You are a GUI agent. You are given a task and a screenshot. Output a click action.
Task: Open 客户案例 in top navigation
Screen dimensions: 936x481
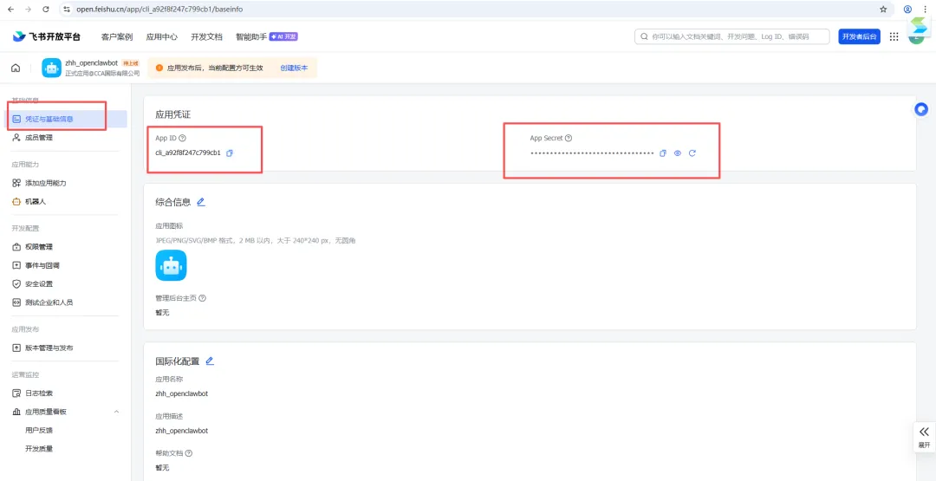(117, 36)
